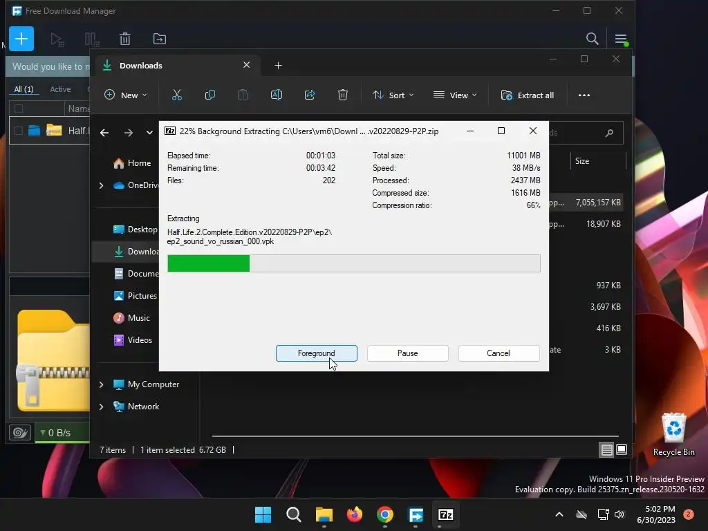Click the Explorer search magnifier icon

[609, 133]
